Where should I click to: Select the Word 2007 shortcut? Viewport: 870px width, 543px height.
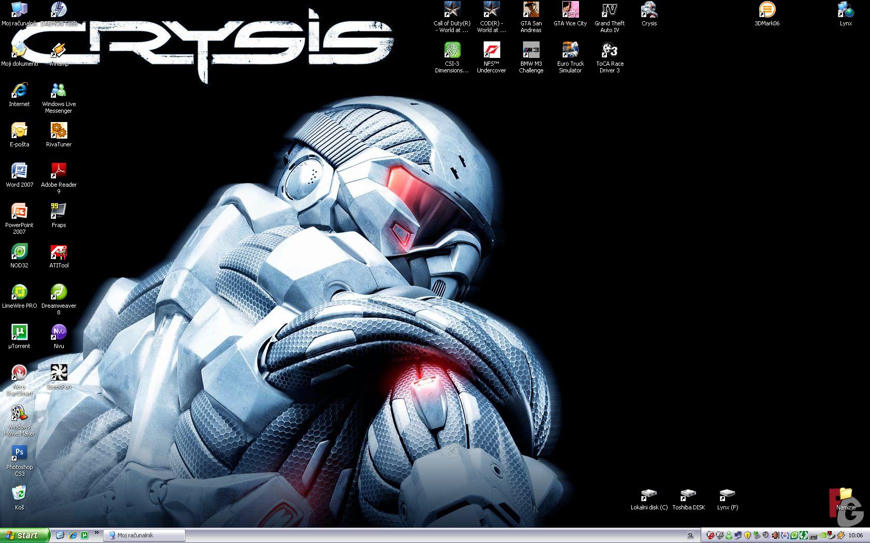tap(19, 175)
